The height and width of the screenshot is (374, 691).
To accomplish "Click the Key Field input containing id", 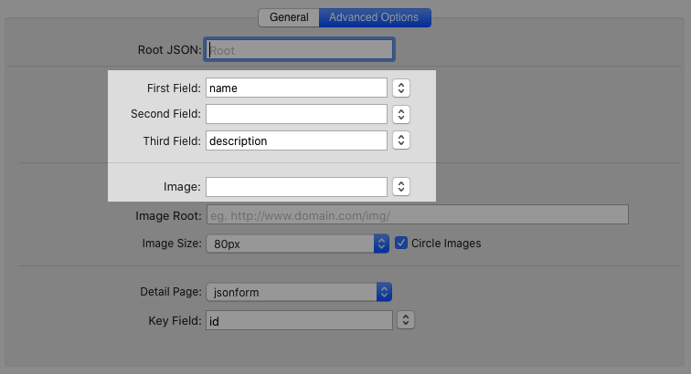I will click(x=298, y=320).
